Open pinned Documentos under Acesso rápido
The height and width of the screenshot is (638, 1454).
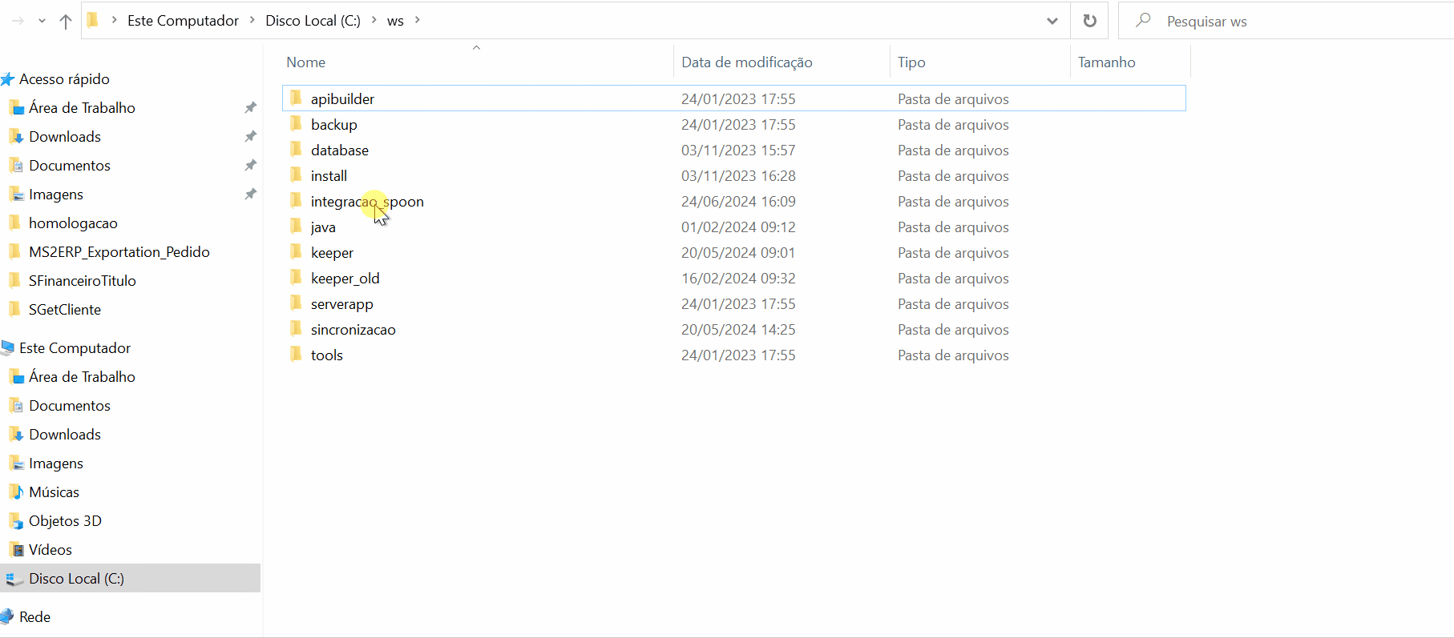click(70, 166)
